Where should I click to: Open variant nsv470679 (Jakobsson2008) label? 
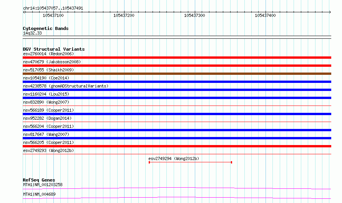click(x=52, y=62)
